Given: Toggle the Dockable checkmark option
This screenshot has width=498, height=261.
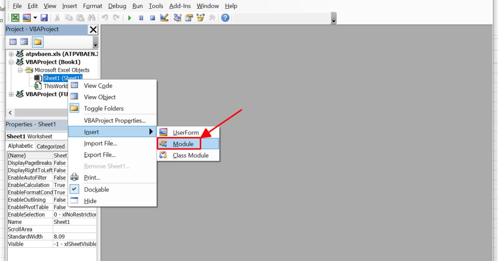Looking at the screenshot, I should (x=112, y=189).
